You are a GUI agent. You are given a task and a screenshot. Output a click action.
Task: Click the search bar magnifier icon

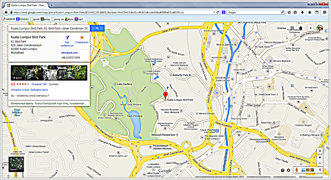pyautogui.click(x=282, y=13)
